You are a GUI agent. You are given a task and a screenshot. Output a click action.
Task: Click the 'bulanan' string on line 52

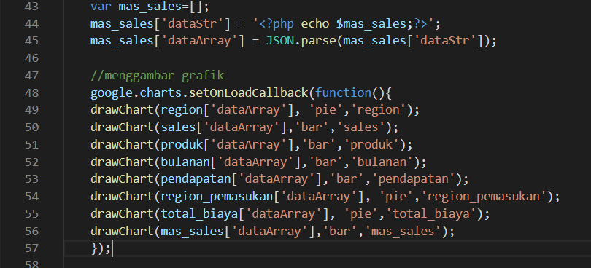(x=381, y=162)
